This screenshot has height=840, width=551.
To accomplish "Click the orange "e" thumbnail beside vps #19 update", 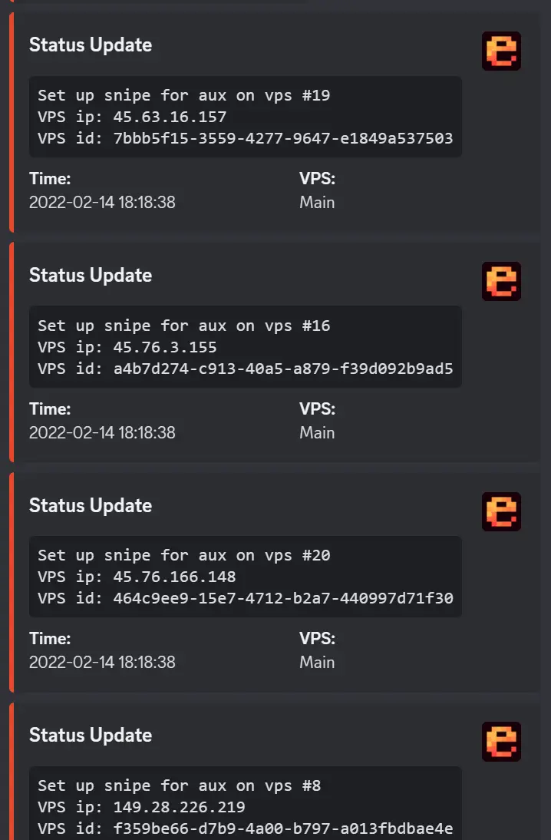I will pyautogui.click(x=501, y=51).
